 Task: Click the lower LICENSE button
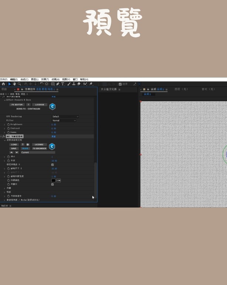39,144
